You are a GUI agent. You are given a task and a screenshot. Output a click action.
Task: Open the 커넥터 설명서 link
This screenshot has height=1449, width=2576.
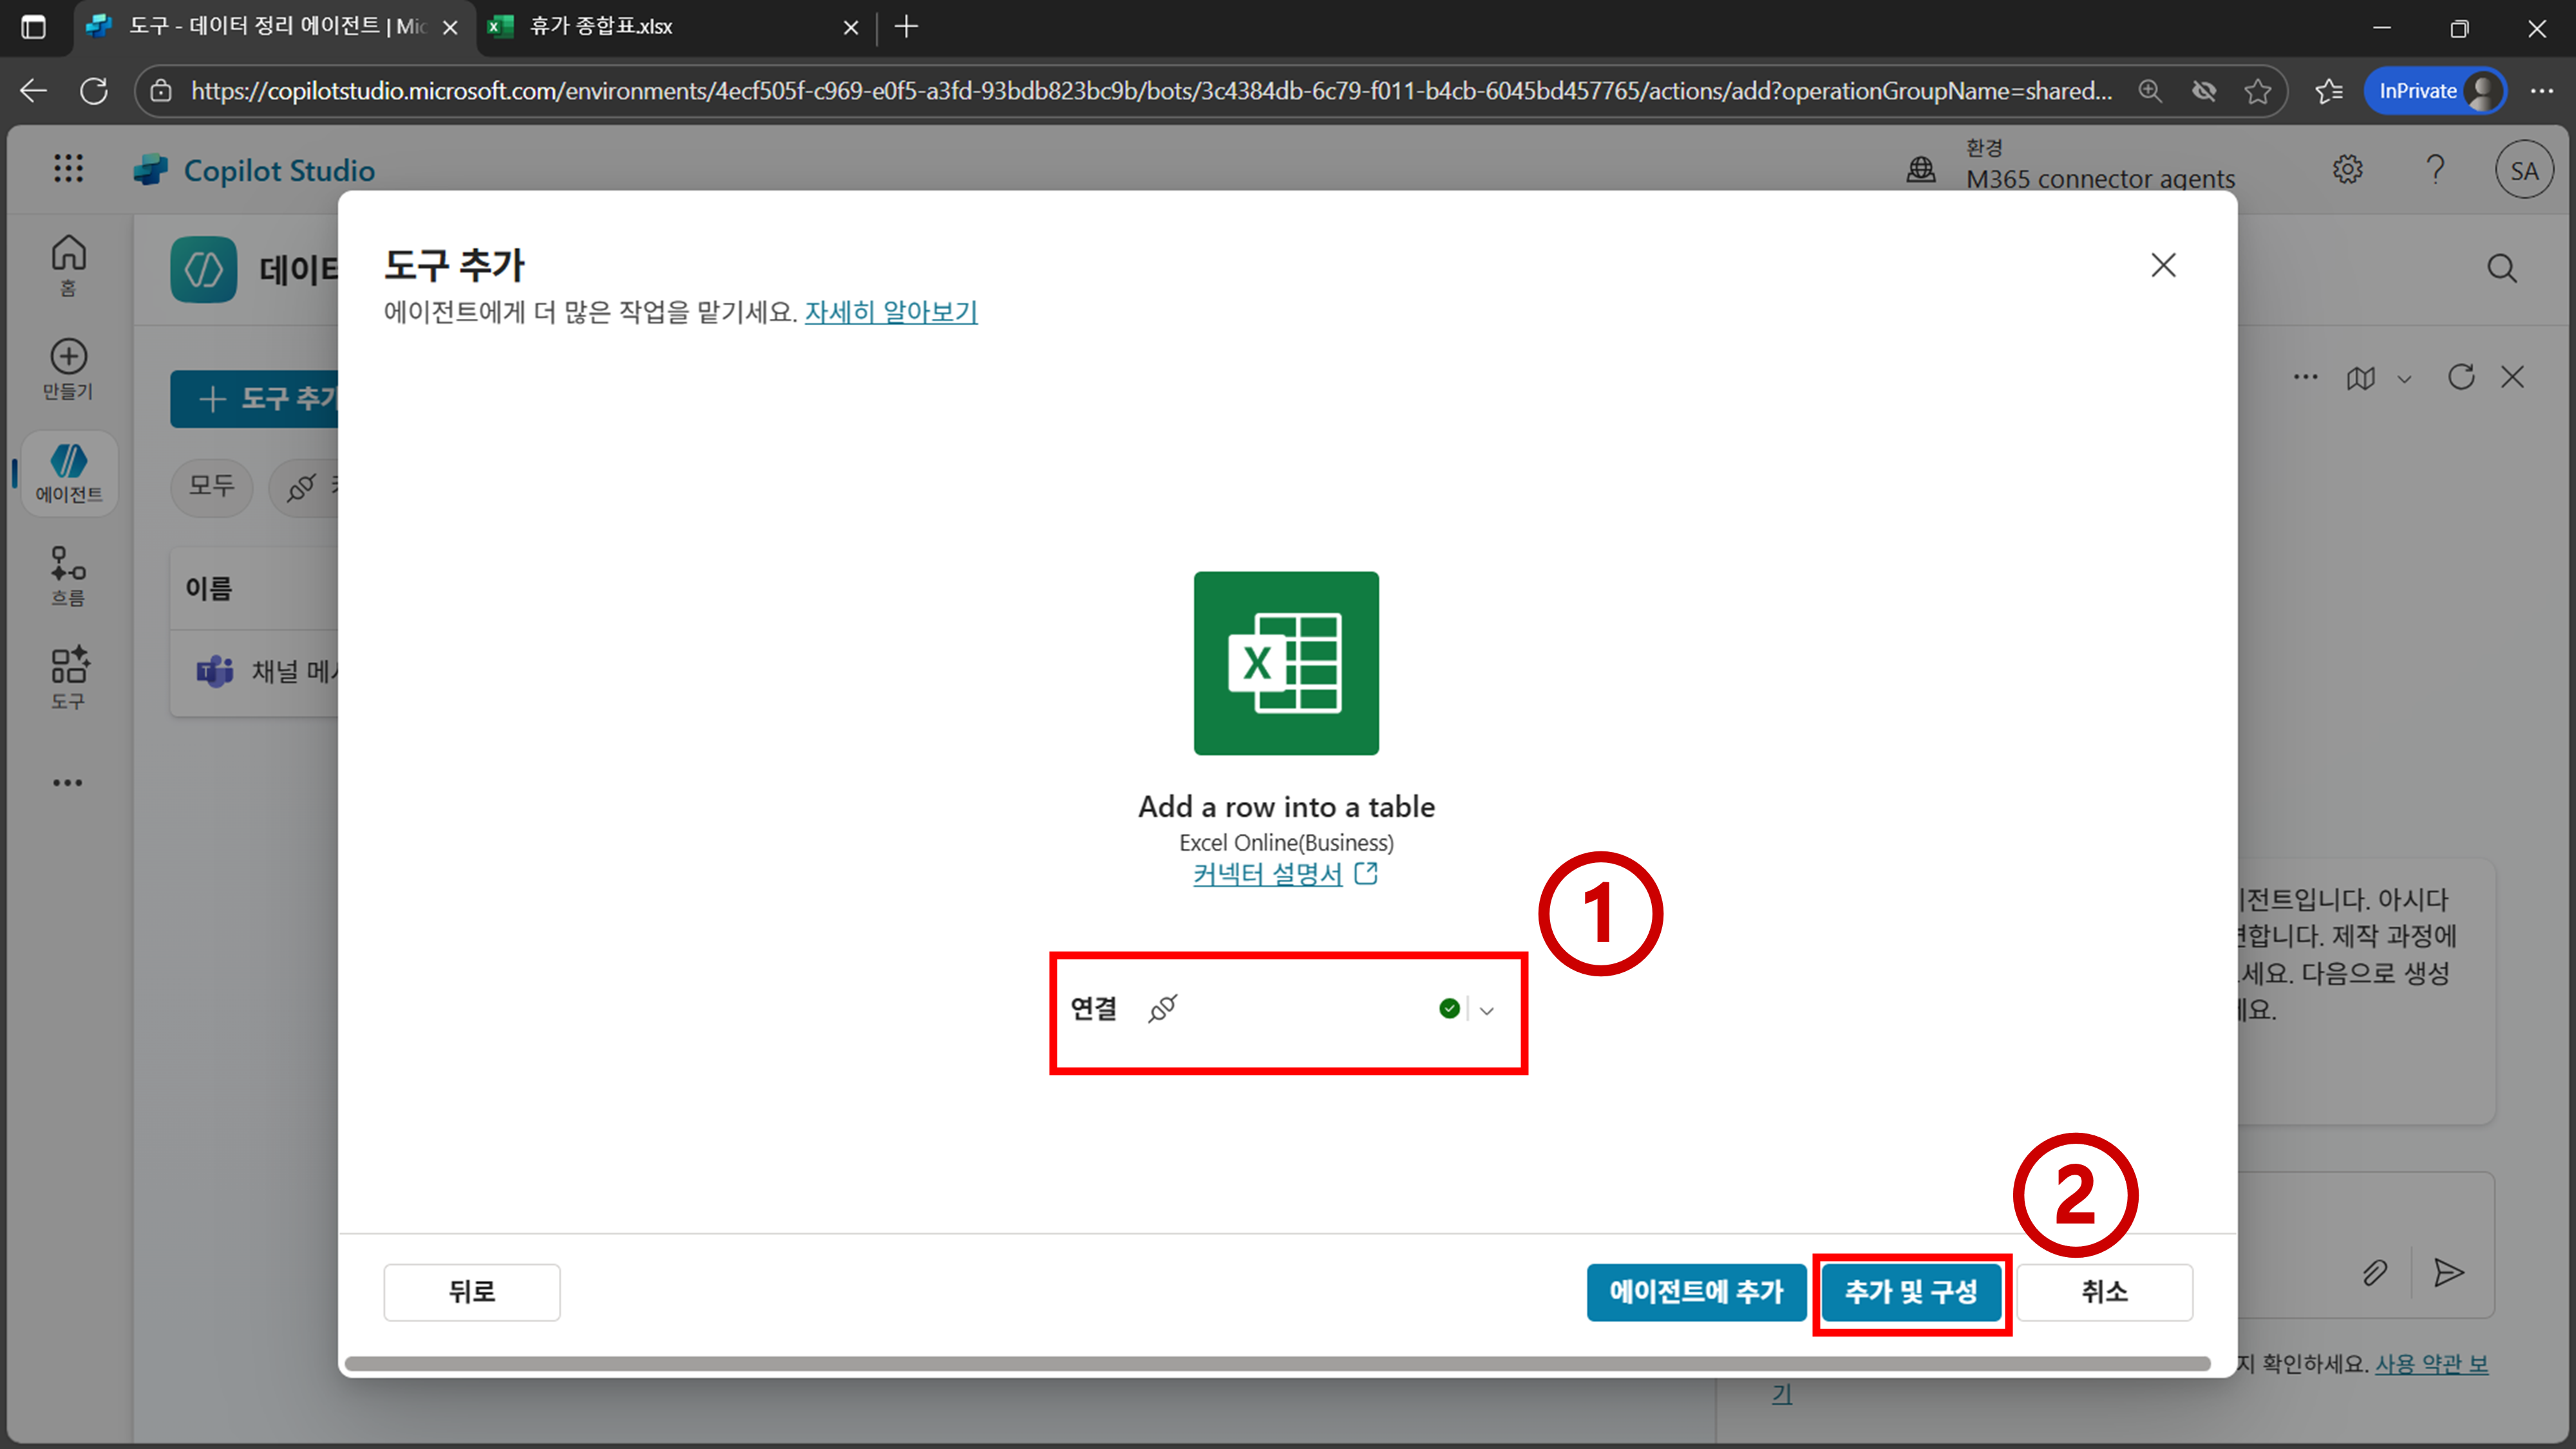click(1267, 874)
